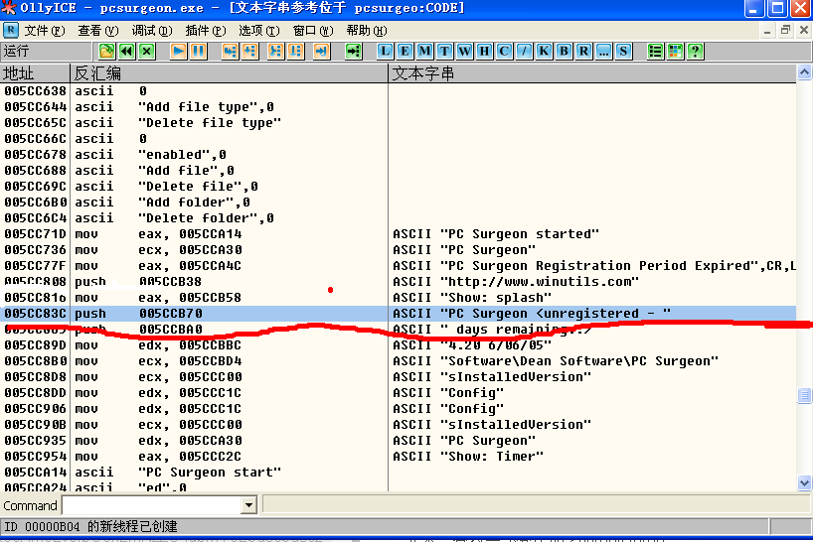
Task: Select address 005CC65C "Delete file type" row
Action: pos(399,123)
